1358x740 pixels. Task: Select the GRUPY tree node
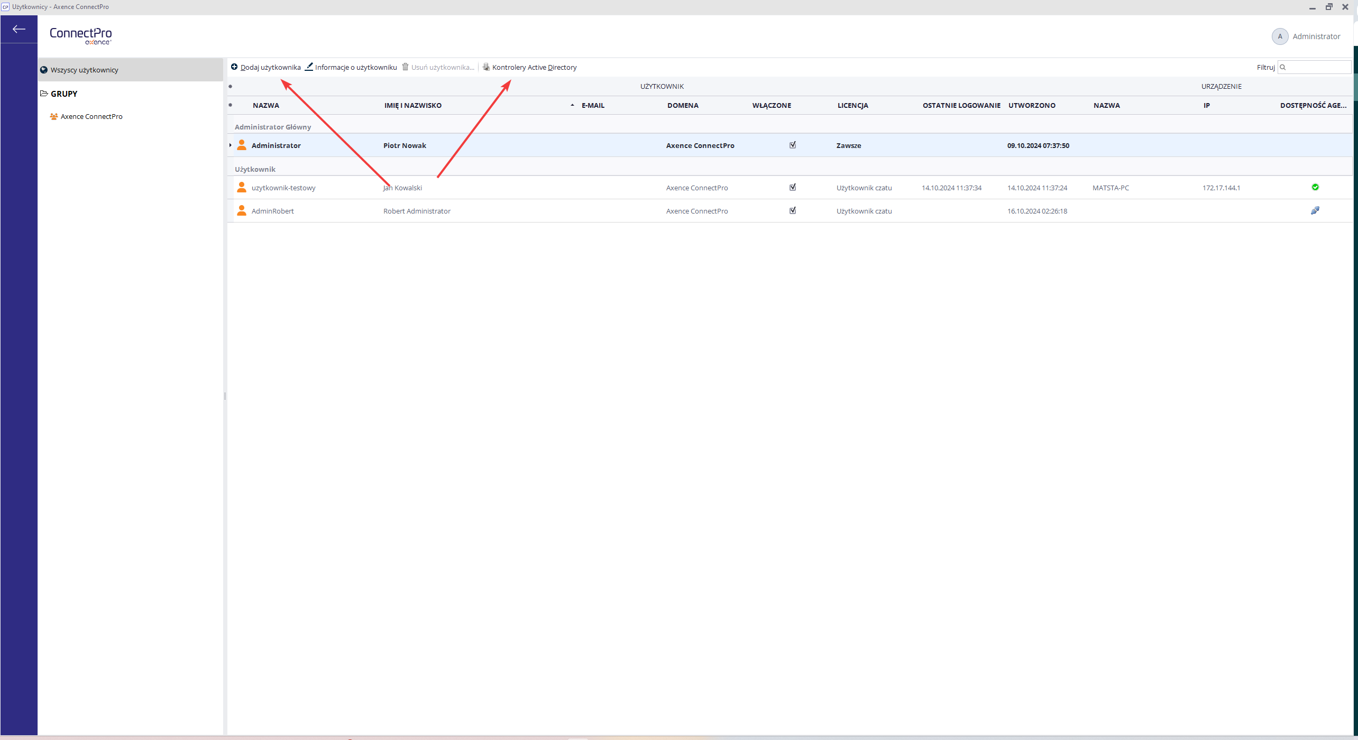[x=64, y=94]
